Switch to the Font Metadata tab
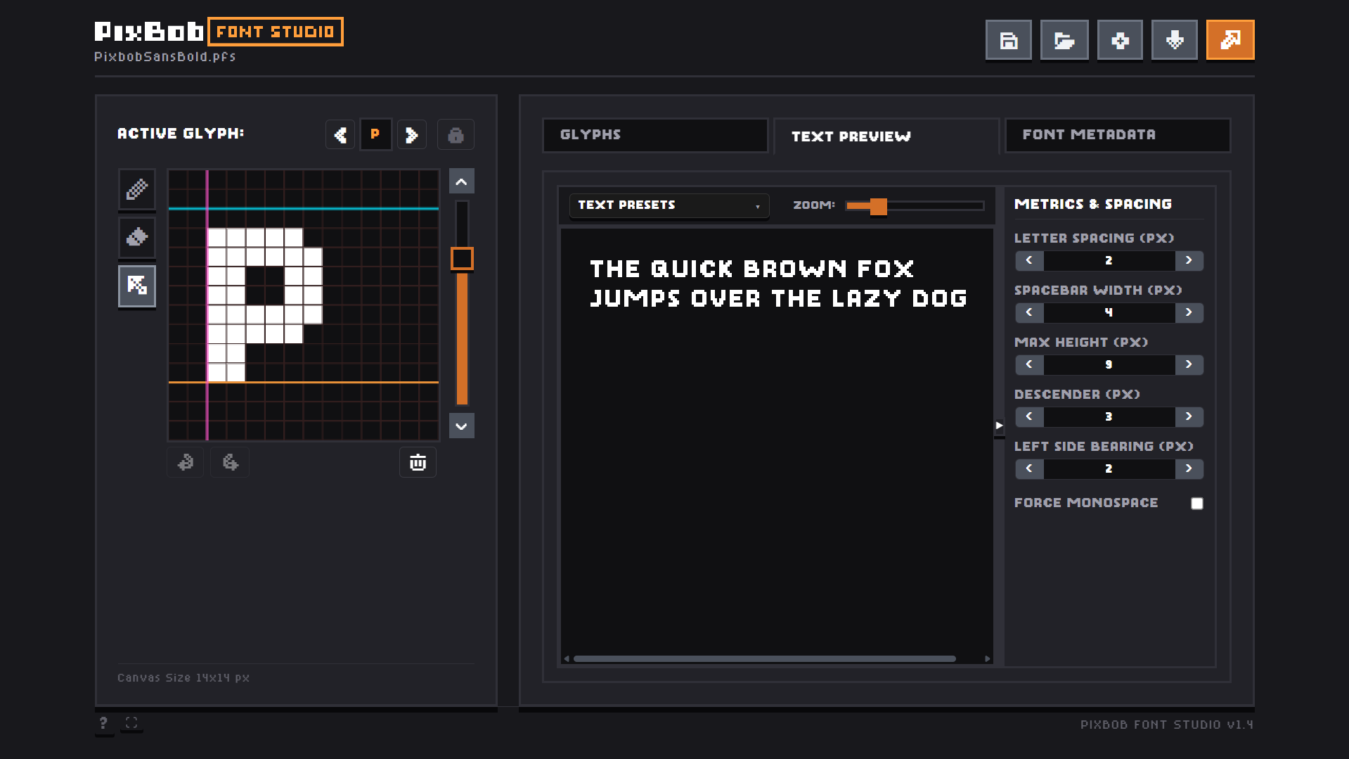1349x759 pixels. (x=1118, y=134)
